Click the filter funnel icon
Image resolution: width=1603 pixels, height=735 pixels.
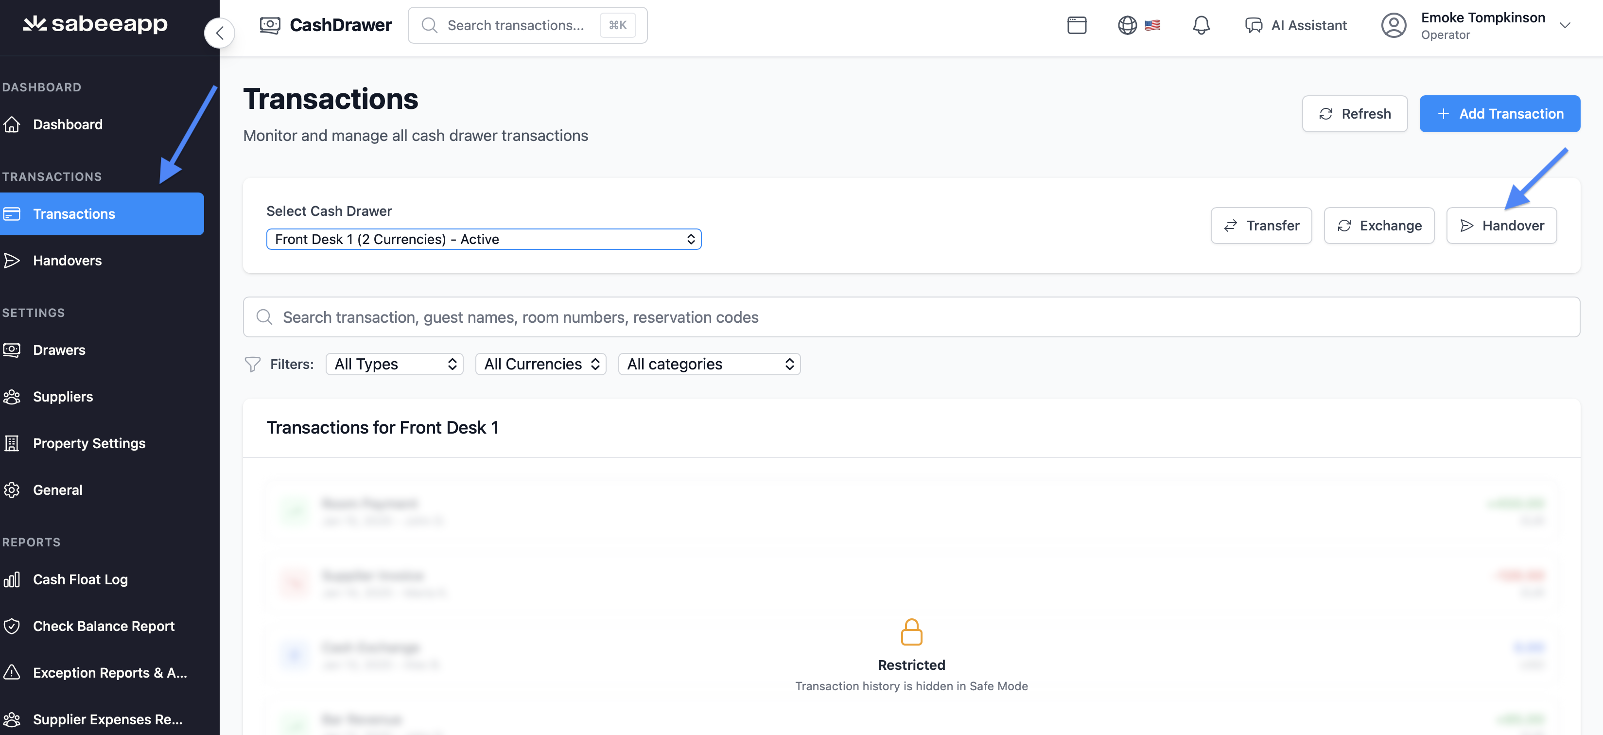point(253,364)
